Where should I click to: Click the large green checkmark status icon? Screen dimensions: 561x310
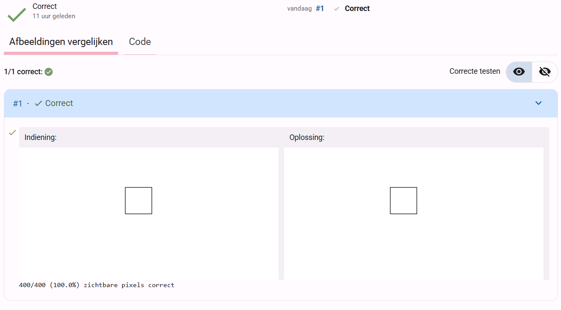(17, 14)
